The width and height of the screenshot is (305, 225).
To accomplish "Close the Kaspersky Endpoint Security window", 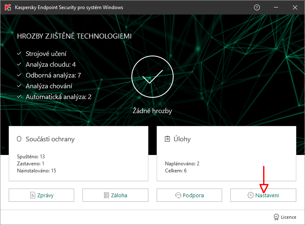I will tap(295, 7).
